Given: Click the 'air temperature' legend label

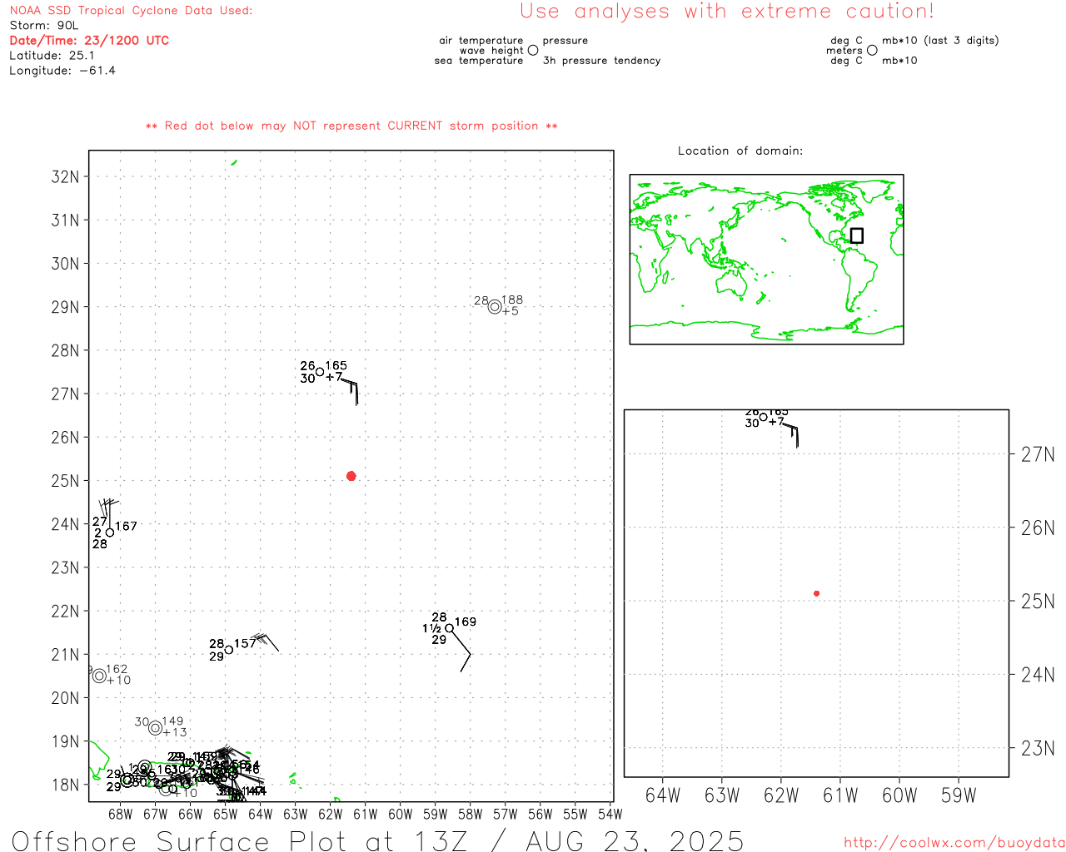Looking at the screenshot, I should click(481, 40).
